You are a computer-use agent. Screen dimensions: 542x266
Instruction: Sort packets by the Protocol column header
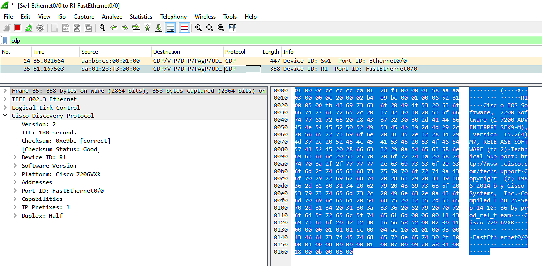tap(235, 52)
